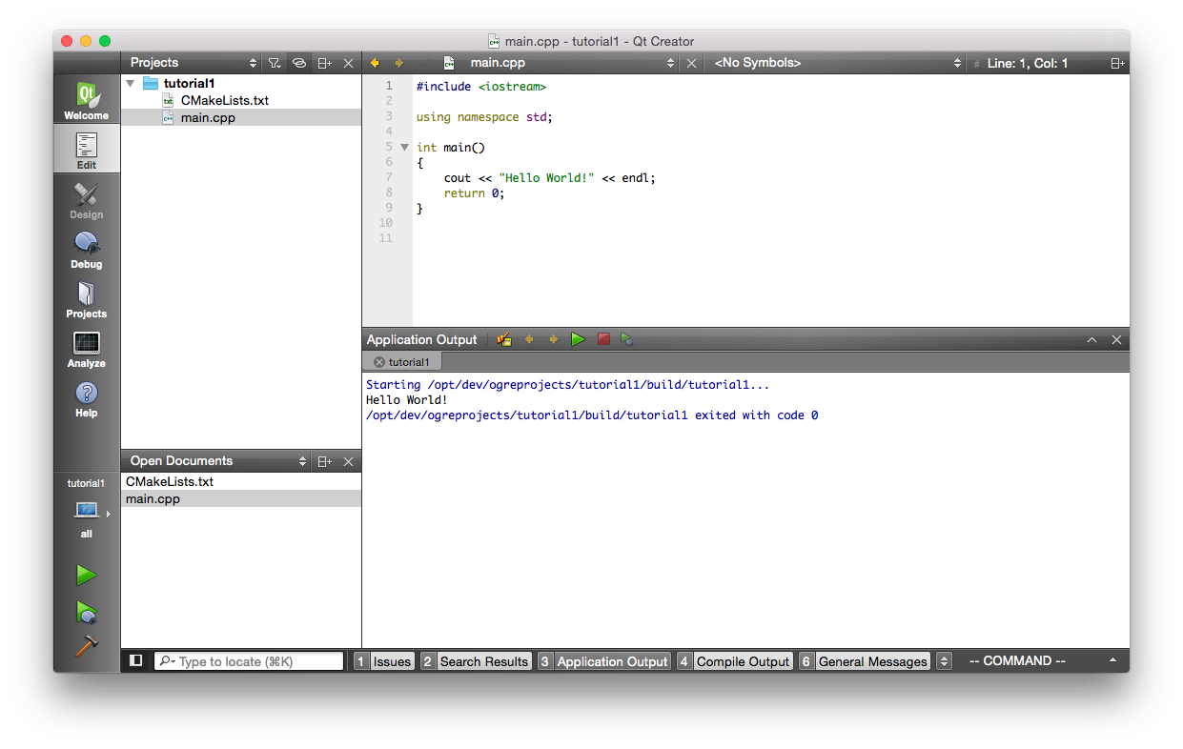The width and height of the screenshot is (1183, 749).
Task: Close the tutorial1 output tab
Action: 379,362
